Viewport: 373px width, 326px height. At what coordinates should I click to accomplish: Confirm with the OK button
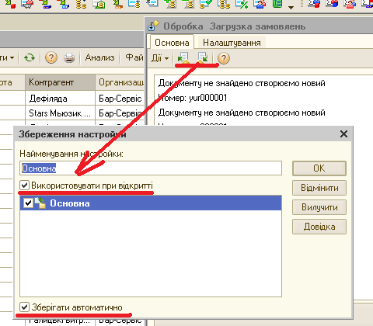(x=319, y=168)
